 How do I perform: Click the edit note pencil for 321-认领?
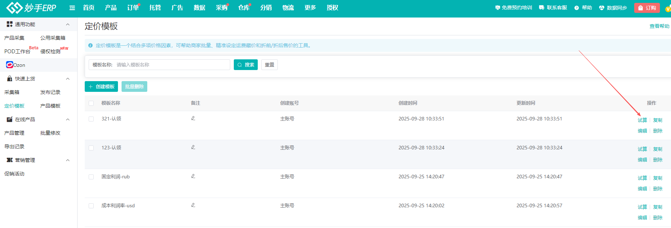(193, 118)
